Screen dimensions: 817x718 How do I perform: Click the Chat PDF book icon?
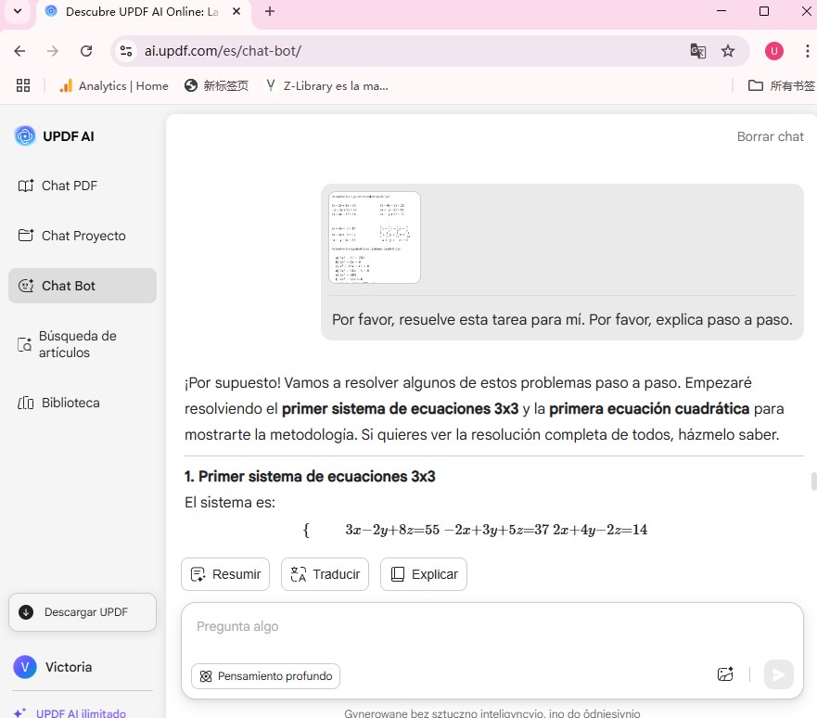(x=26, y=186)
